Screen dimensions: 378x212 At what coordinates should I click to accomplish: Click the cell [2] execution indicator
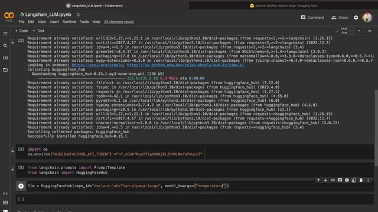point(21,41)
